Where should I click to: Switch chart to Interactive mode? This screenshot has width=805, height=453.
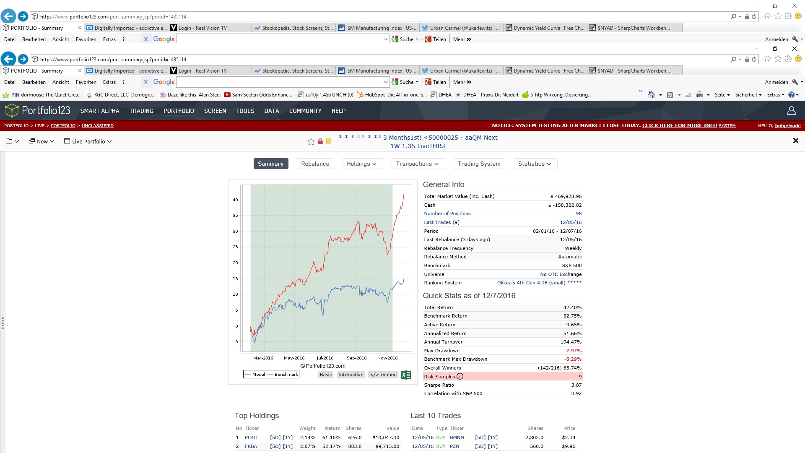(351, 375)
